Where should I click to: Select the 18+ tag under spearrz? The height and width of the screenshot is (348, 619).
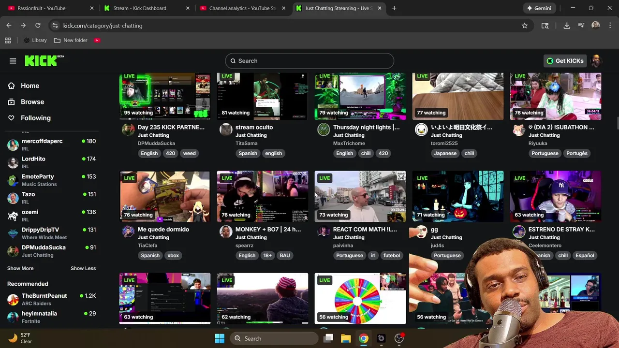pyautogui.click(x=267, y=255)
